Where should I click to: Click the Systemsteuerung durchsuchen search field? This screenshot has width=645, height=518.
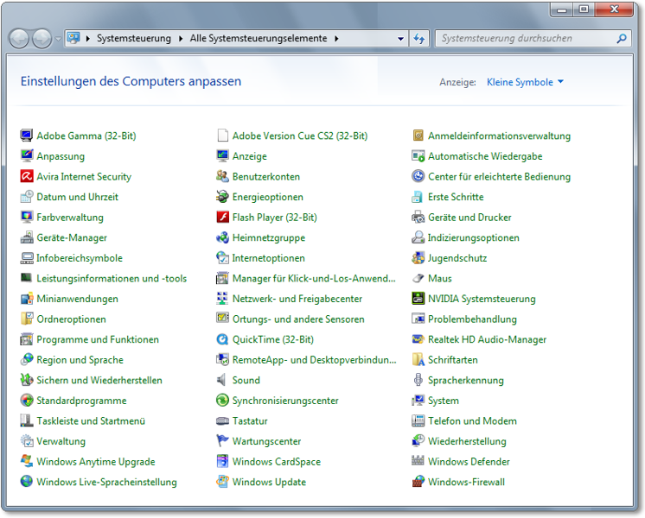click(x=526, y=39)
